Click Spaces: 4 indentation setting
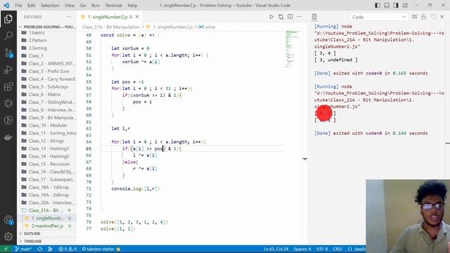This screenshot has width=450, height=253. [302, 249]
